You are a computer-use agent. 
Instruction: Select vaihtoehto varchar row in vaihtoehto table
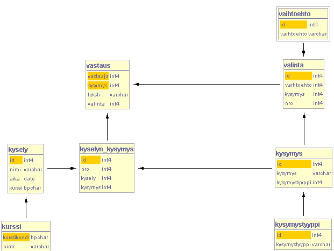(303, 34)
